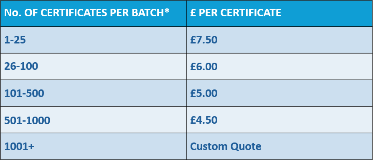Click the word "Quote" in the last row

click(x=247, y=147)
